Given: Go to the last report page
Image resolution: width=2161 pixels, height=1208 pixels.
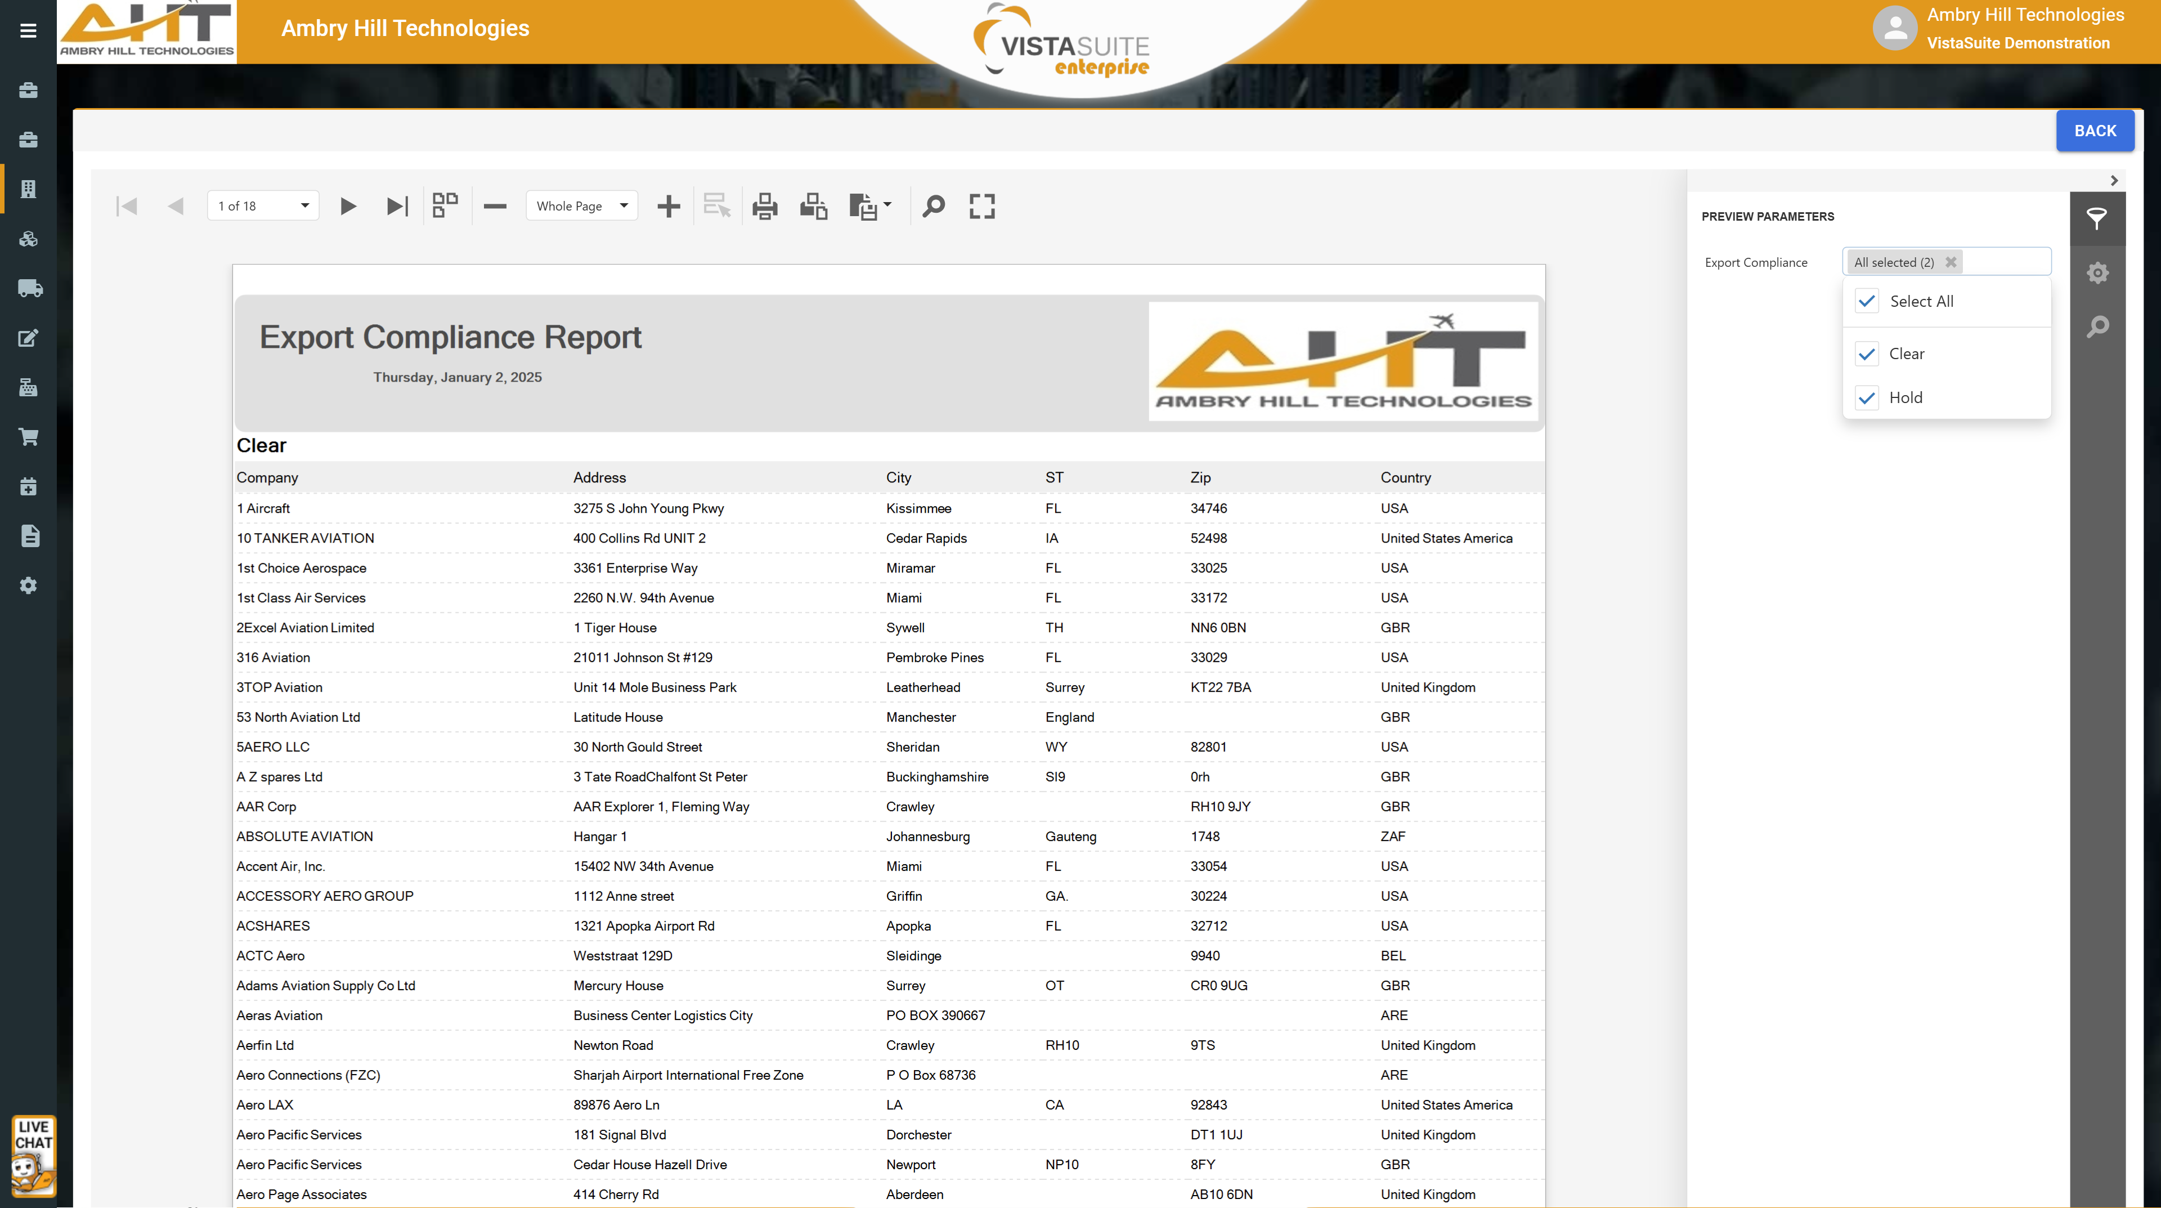Looking at the screenshot, I should 397,207.
